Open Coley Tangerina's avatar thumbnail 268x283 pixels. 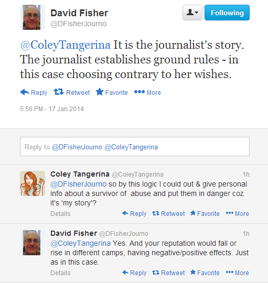tap(33, 183)
